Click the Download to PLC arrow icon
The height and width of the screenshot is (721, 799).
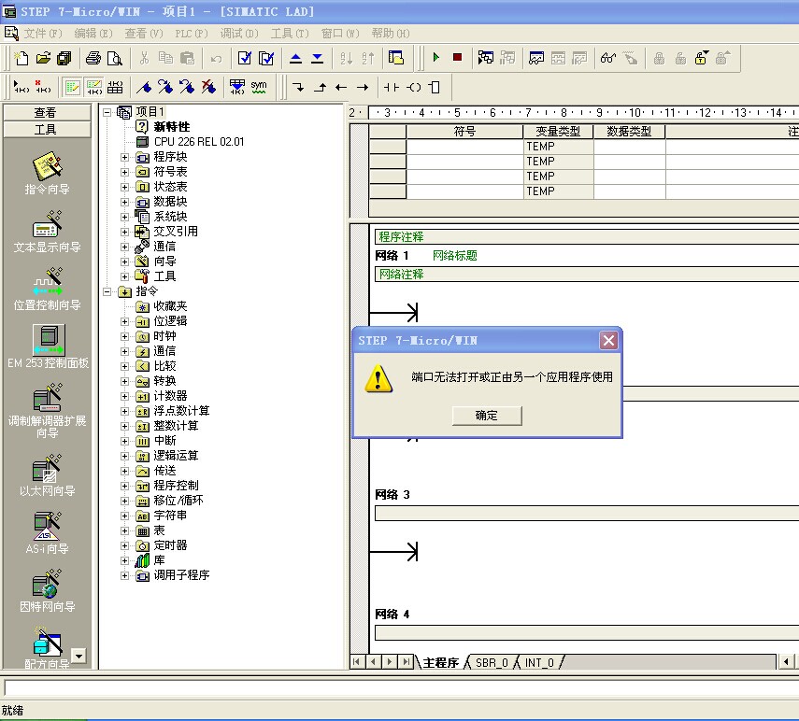pos(317,58)
